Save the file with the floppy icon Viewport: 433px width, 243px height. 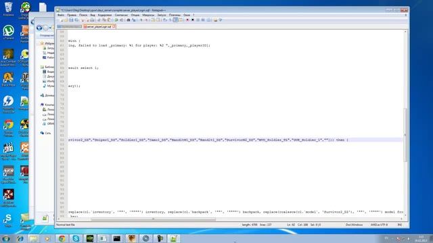(71, 20)
